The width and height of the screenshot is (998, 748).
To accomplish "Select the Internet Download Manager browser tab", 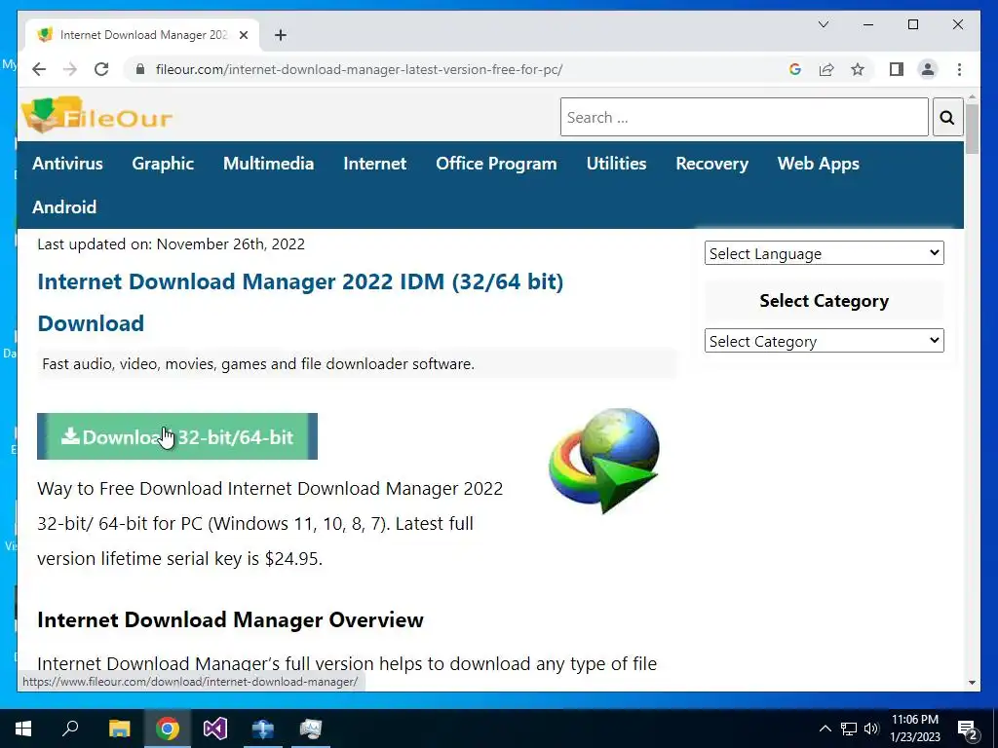I will [142, 35].
